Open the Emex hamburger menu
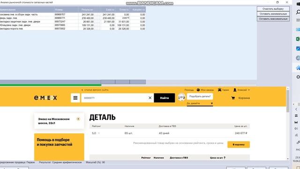This screenshot has height=169, width=300. point(75,98)
